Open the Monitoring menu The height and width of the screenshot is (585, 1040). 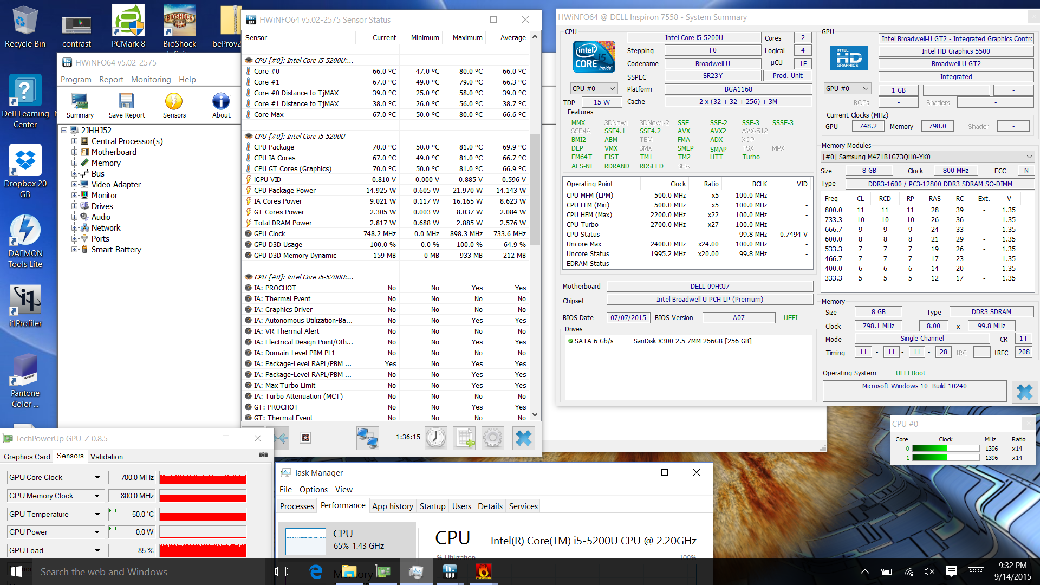(151, 80)
